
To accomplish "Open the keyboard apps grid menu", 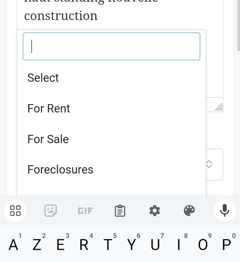I will (15, 211).
